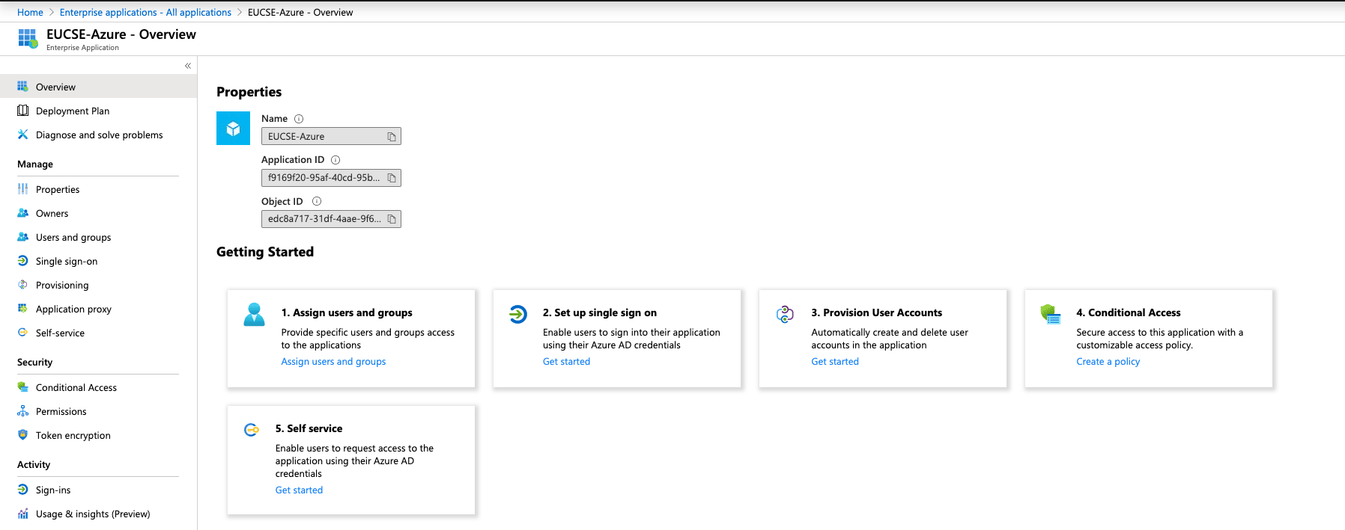Click the Self service card icon
The width and height of the screenshot is (1345, 530).
coord(252,430)
